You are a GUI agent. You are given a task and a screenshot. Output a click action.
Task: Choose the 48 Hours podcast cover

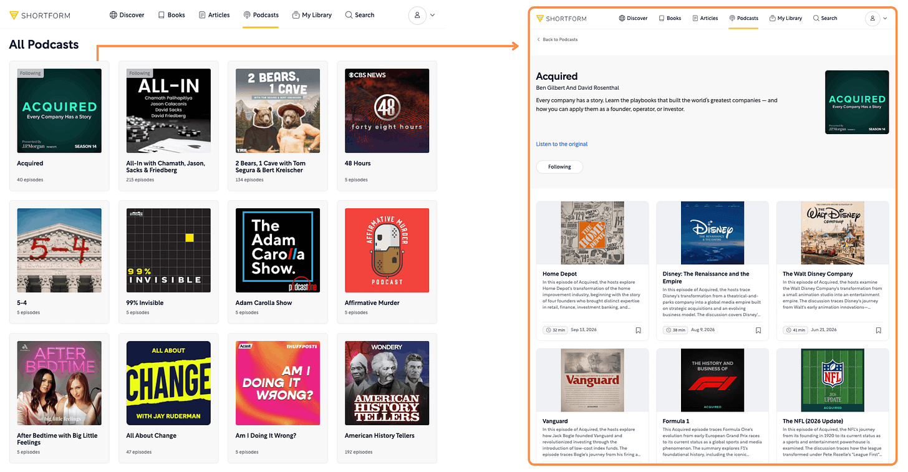(x=387, y=111)
